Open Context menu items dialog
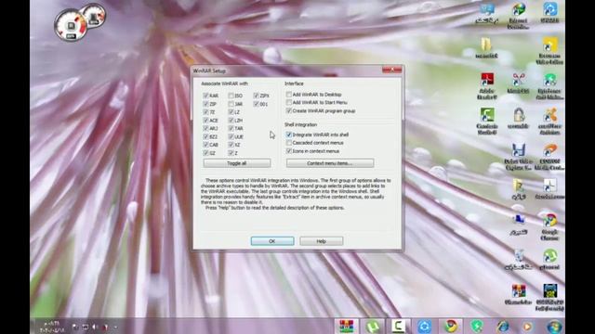This screenshot has width=595, height=334. (330, 163)
